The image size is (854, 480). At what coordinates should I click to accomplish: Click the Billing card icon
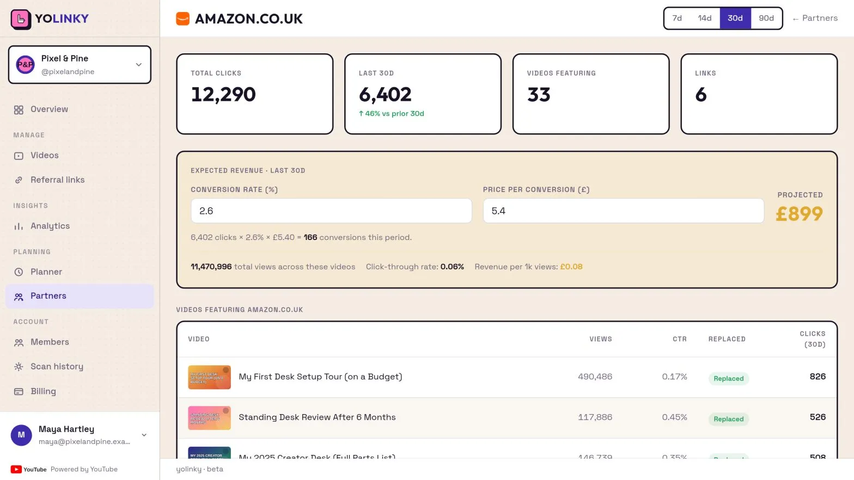point(19,392)
